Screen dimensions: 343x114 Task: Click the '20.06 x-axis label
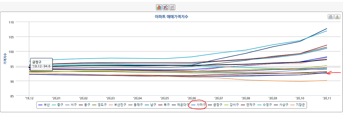(x=192, y=98)
